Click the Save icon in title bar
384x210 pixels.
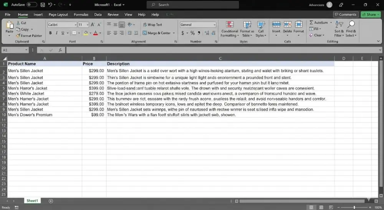[x=43, y=5]
